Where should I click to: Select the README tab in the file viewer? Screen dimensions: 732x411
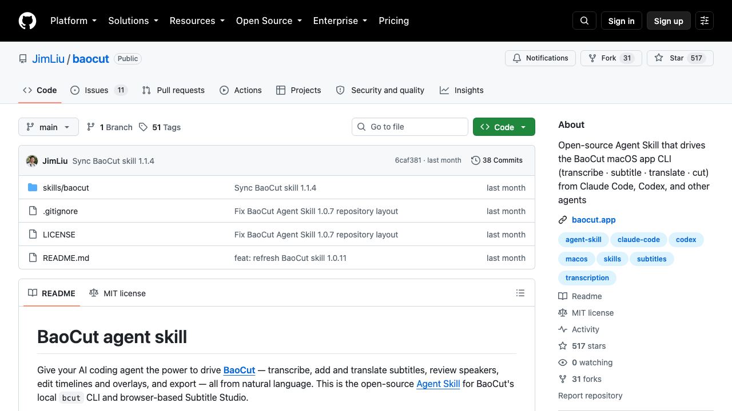click(x=51, y=293)
